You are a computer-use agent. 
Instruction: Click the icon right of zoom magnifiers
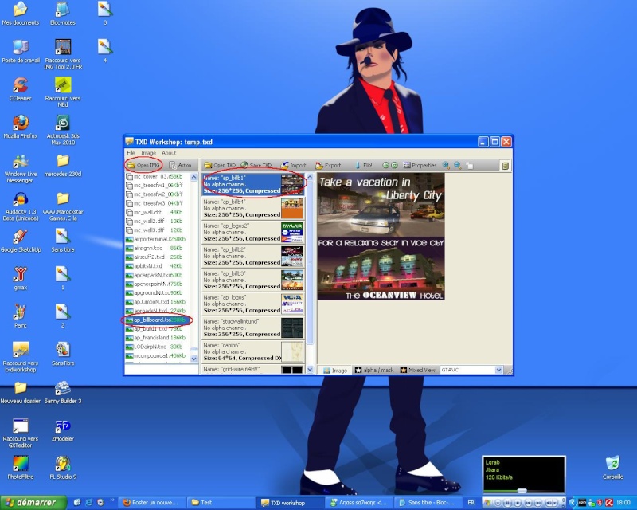[470, 166]
